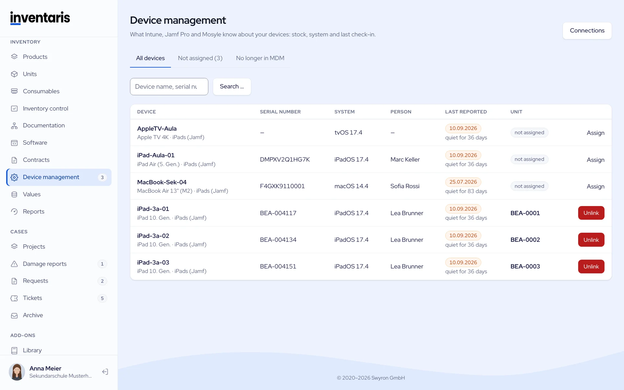Screen dimensions: 624x390
Task: Assign the AppleTV-Aula device
Action: tap(595, 133)
